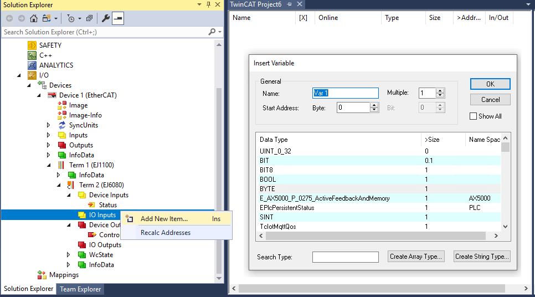Image resolution: width=535 pixels, height=297 pixels.
Task: Click the Back navigation icon in Solution Explorer
Action: point(9,18)
